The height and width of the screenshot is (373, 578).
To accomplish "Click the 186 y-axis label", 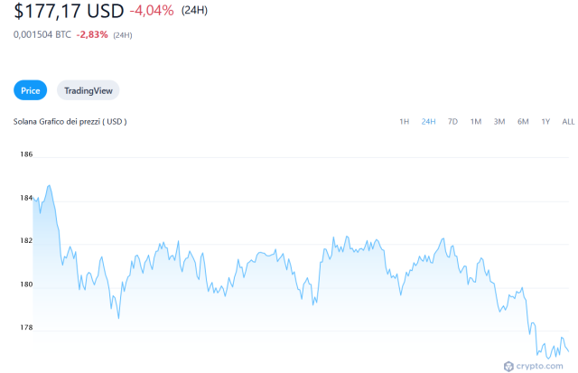I will tap(26, 154).
